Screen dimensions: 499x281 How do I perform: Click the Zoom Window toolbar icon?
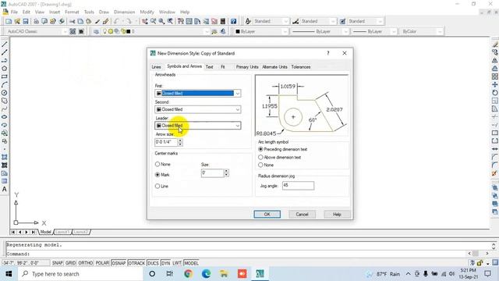point(161,21)
